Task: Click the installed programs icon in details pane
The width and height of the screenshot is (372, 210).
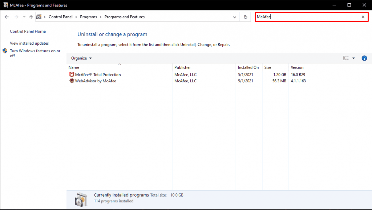Action: point(81,199)
